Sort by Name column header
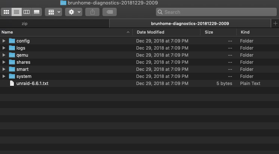 pos(66,32)
